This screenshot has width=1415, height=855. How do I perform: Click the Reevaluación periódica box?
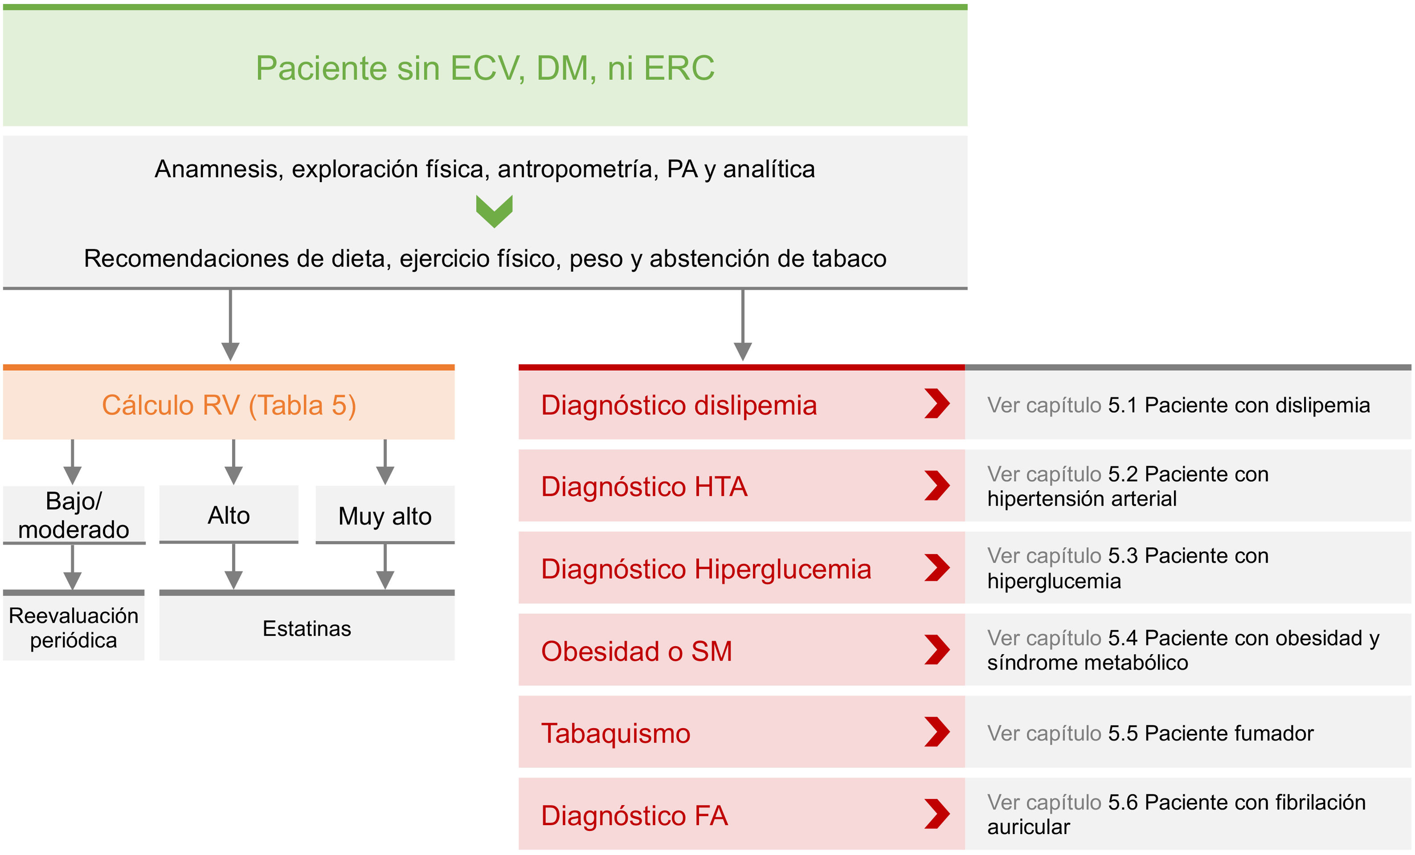click(74, 628)
